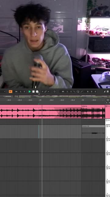Jump to the previous locator arrow
Image resolution: width=110 pixels, height=197 pixels.
107,103
